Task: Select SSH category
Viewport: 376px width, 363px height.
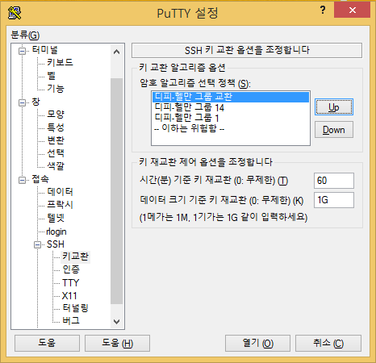Action: (x=56, y=244)
